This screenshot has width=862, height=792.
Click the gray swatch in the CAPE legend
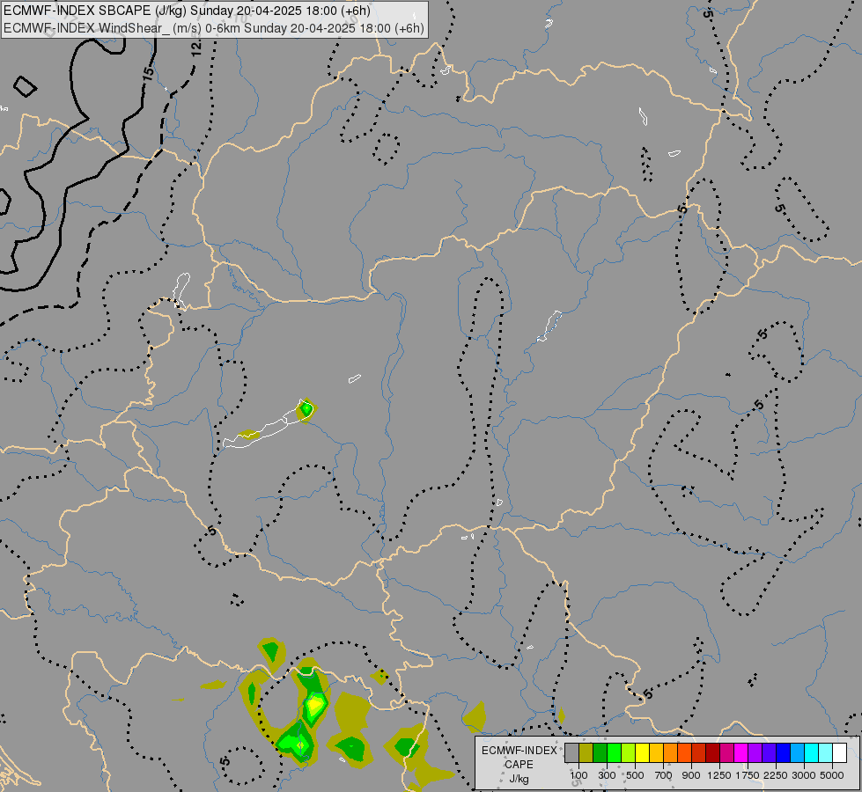pyautogui.click(x=571, y=752)
